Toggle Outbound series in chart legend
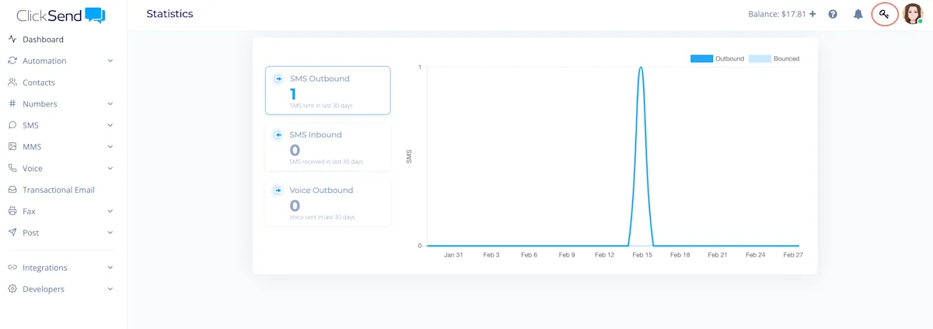933x329 pixels. click(x=717, y=58)
